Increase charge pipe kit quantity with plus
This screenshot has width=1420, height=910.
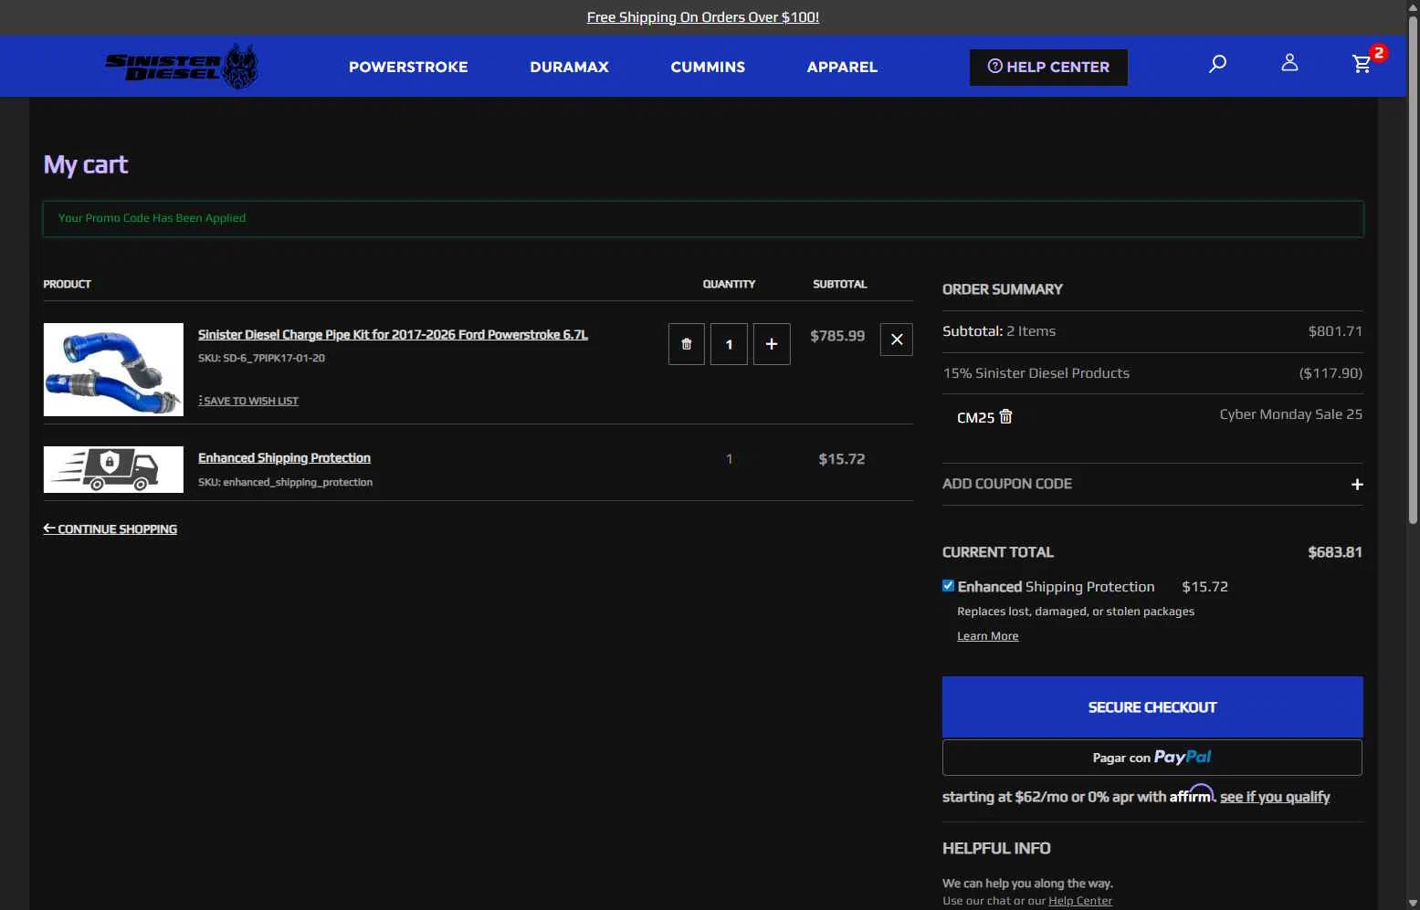(x=772, y=344)
